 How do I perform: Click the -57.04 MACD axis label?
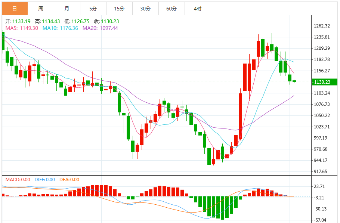click(x=320, y=220)
